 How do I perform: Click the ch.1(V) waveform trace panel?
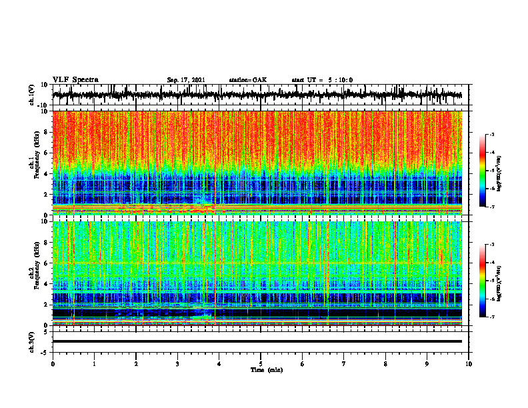point(261,95)
